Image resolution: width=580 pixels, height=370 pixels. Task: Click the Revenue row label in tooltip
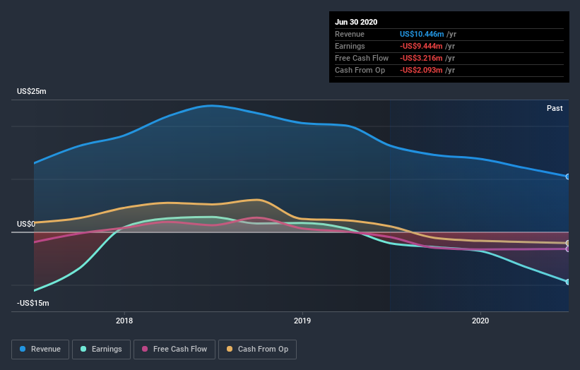(350, 34)
